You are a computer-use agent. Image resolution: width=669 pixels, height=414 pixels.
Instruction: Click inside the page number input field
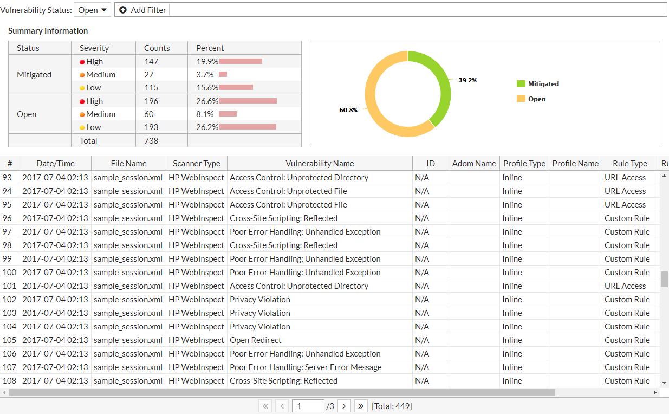[308, 405]
